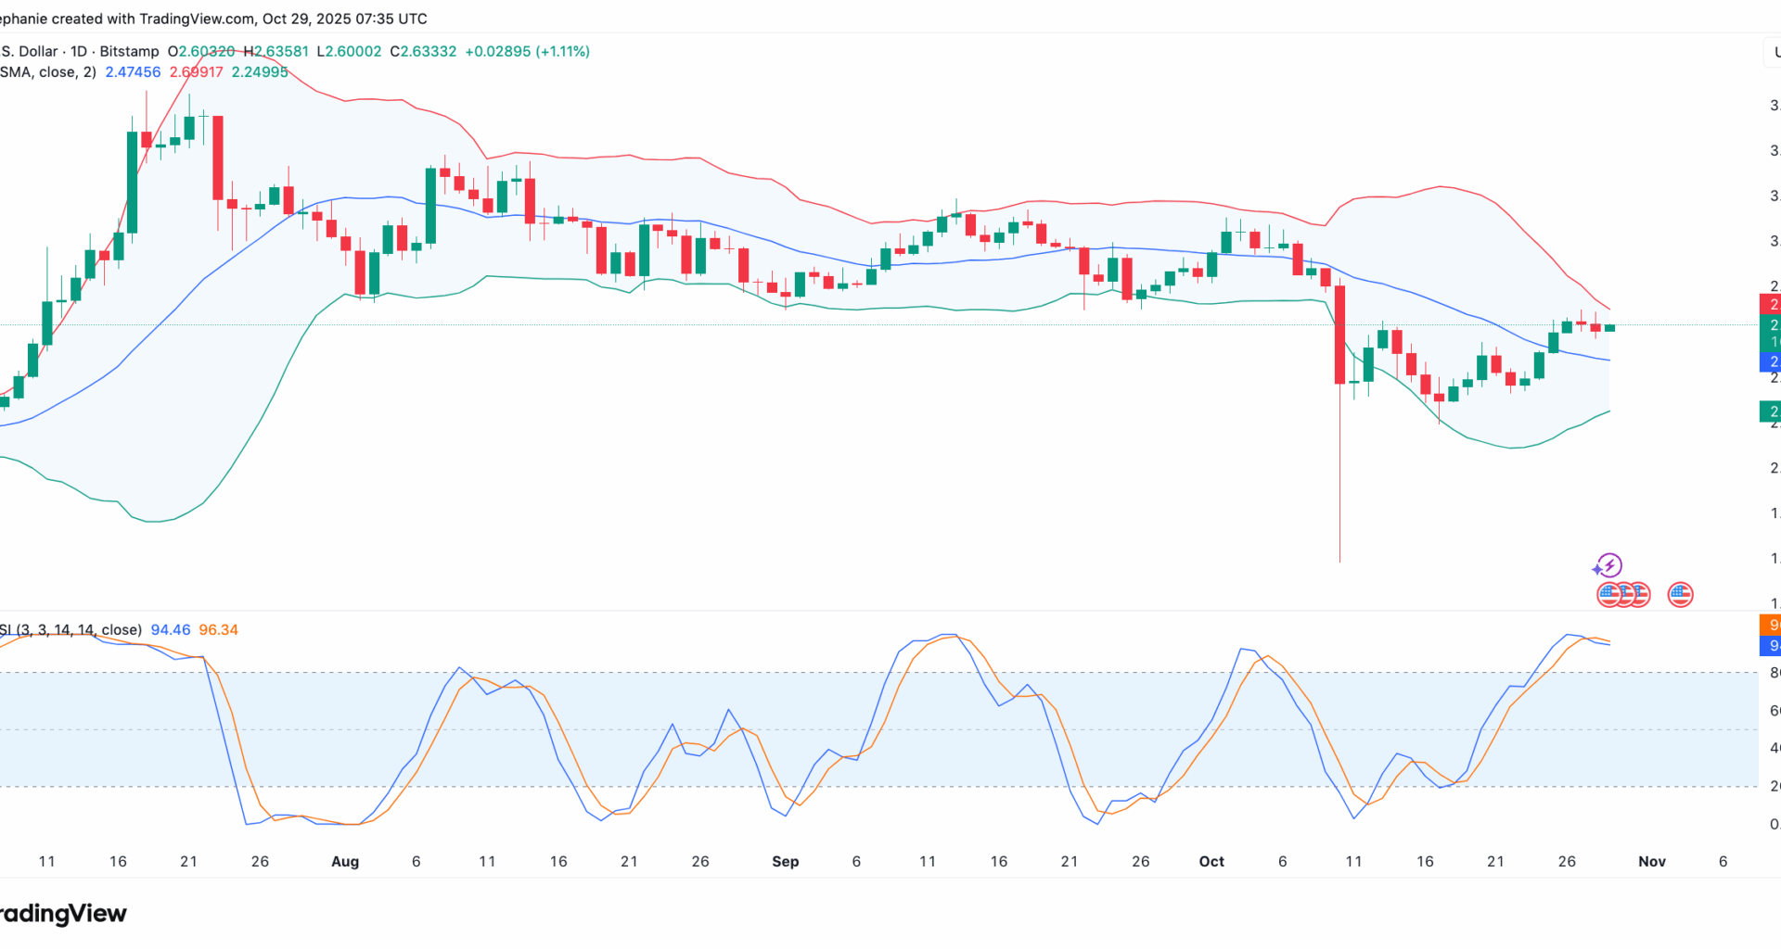The height and width of the screenshot is (949, 1781).
Task: Click the 'Oct' label on time axis
Action: pyautogui.click(x=1211, y=862)
